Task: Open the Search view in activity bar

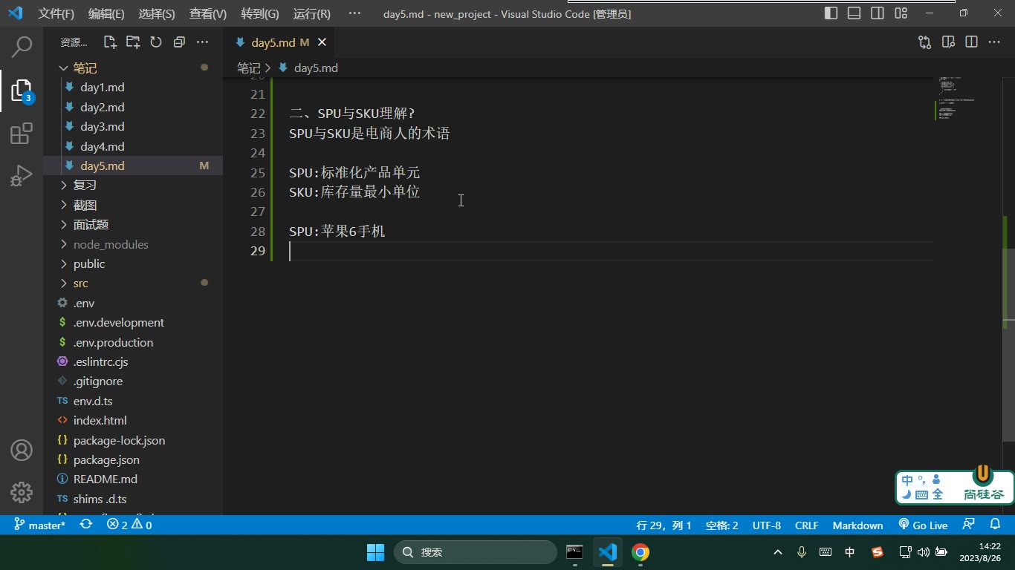Action: point(22,47)
